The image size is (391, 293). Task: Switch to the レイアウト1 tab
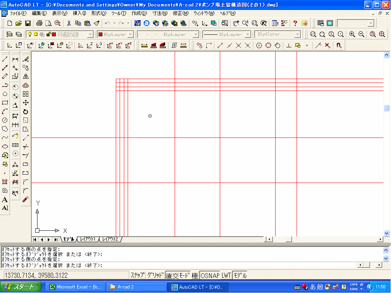88,239
